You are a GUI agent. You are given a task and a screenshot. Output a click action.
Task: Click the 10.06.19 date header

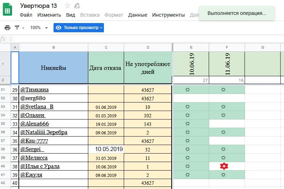point(191,64)
